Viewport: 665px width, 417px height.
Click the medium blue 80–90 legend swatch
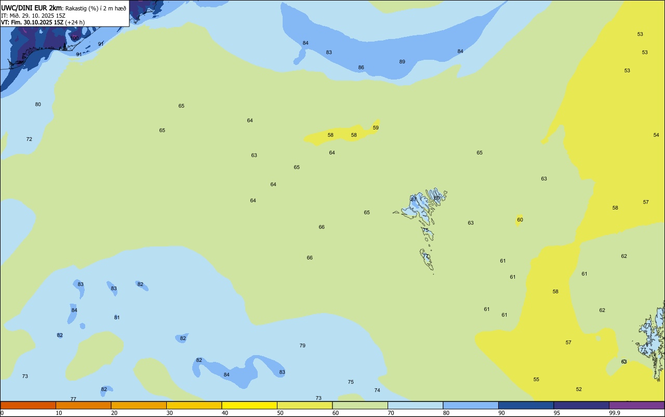[x=471, y=405]
